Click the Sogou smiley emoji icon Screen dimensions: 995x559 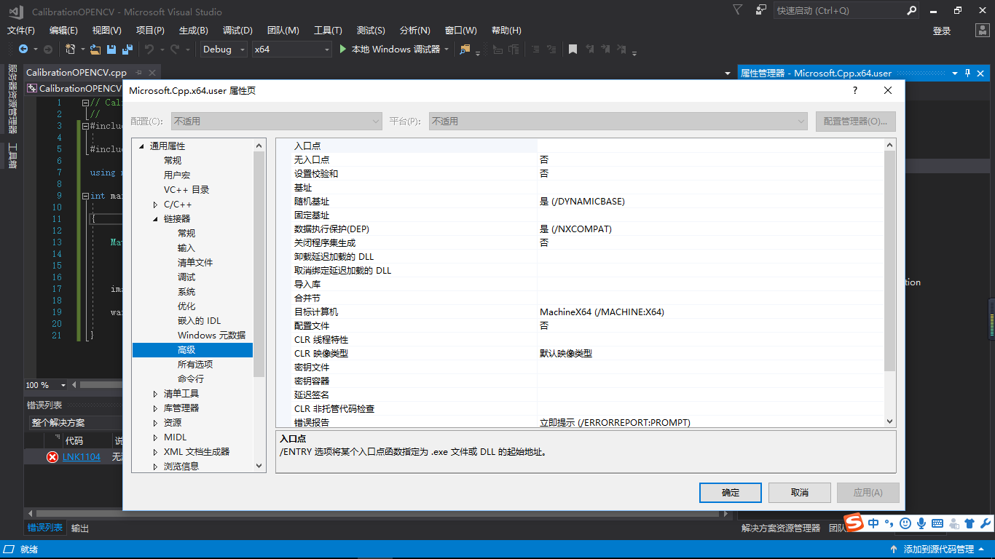905,523
